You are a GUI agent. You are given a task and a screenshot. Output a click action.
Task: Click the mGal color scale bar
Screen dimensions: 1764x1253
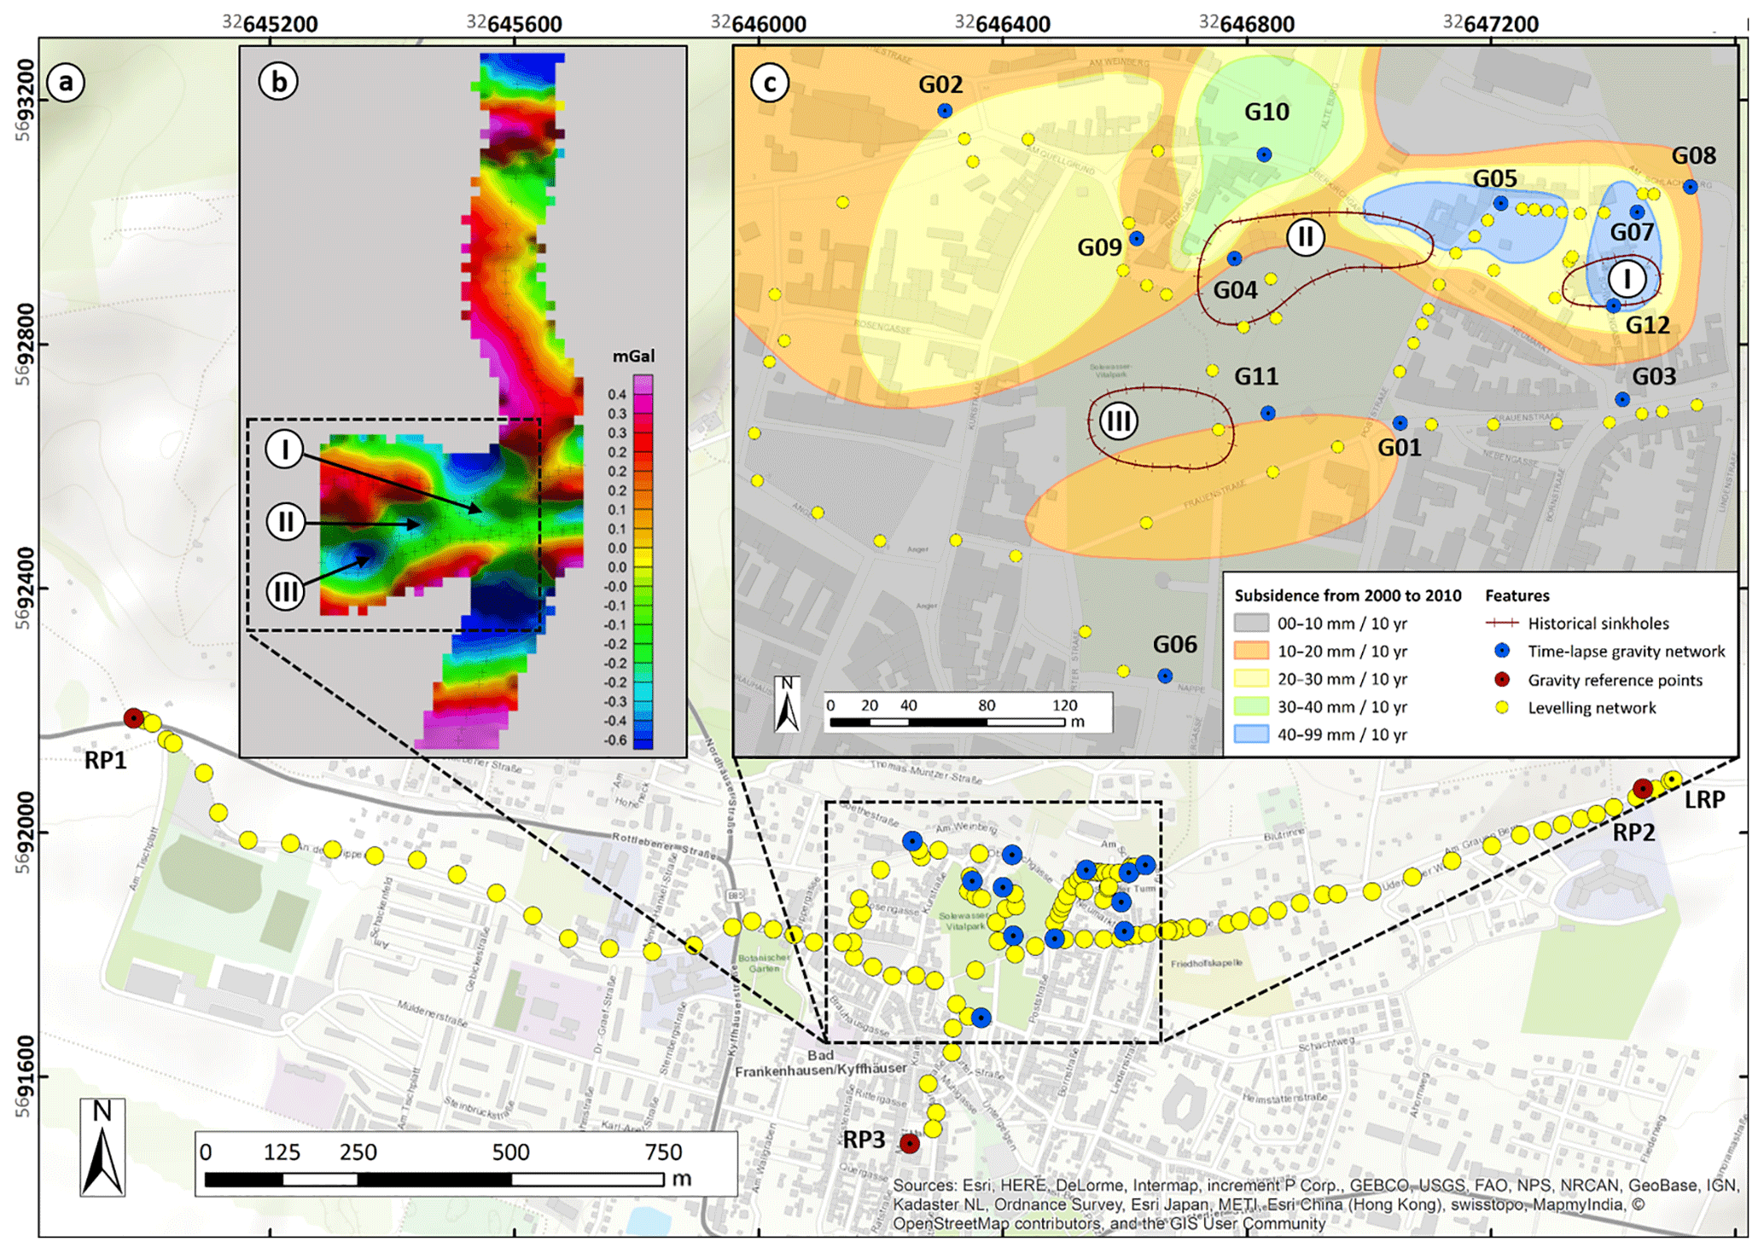(643, 561)
